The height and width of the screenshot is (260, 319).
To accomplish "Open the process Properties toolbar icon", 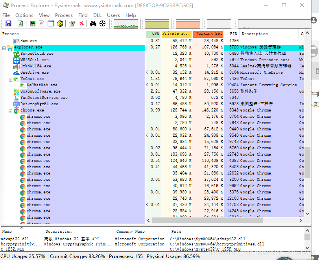I will point(72,24).
